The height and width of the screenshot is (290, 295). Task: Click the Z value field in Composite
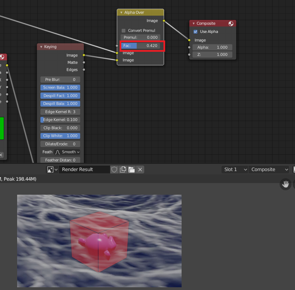[212, 55]
